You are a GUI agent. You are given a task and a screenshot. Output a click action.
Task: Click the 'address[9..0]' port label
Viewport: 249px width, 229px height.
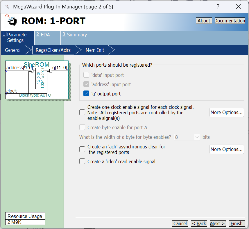click(x=19, y=68)
